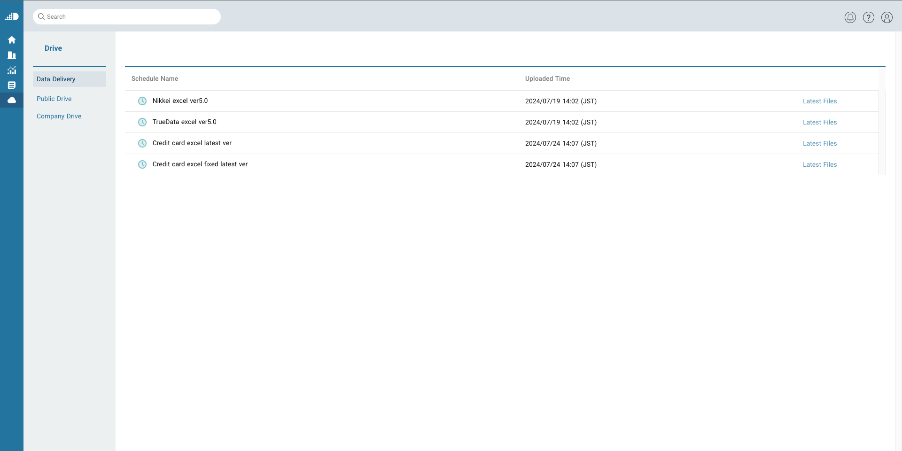Viewport: 902px width, 451px height.
Task: Open Latest Files for Nikkei excel ver5.0
Action: pos(819,101)
